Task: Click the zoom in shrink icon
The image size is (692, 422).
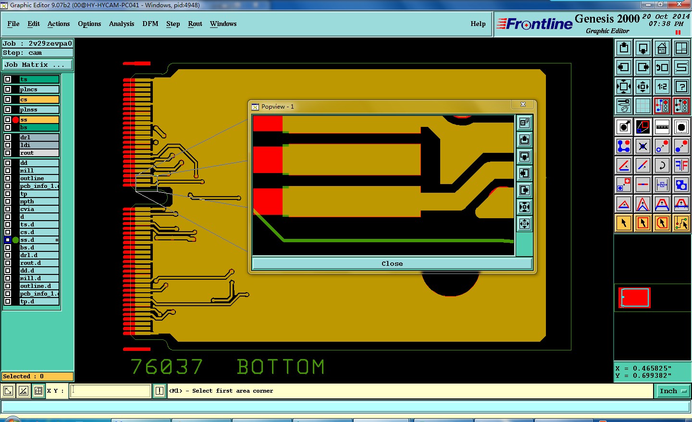Action: coord(643,87)
